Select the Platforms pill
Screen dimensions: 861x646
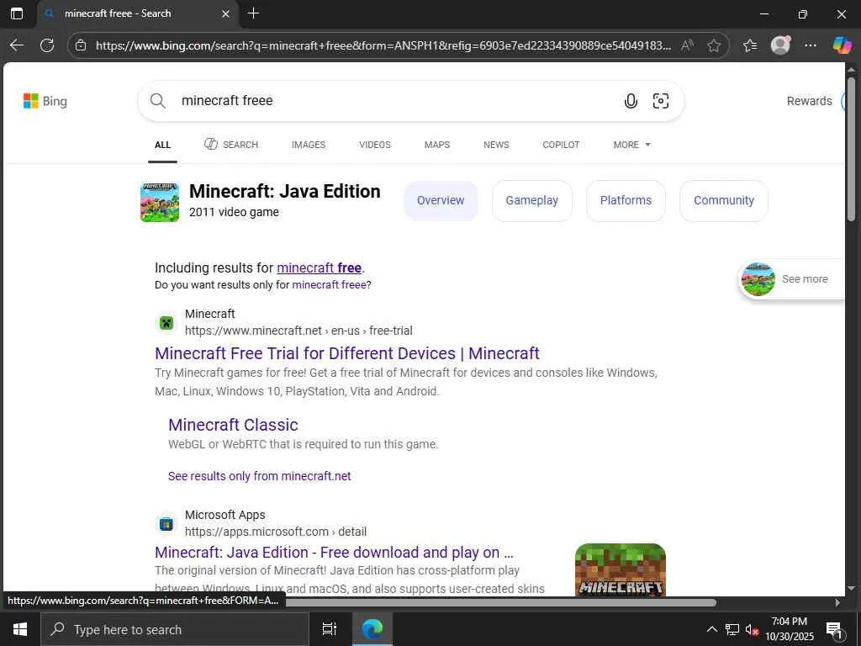click(626, 200)
